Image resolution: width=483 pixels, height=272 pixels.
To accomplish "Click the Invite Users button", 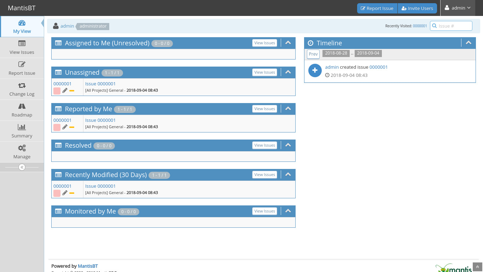I will (417, 8).
